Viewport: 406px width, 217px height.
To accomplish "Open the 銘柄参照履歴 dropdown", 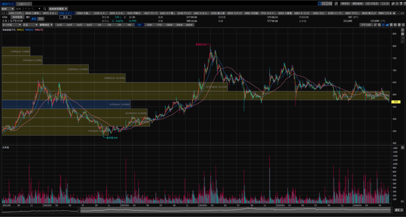I will click(x=58, y=9).
